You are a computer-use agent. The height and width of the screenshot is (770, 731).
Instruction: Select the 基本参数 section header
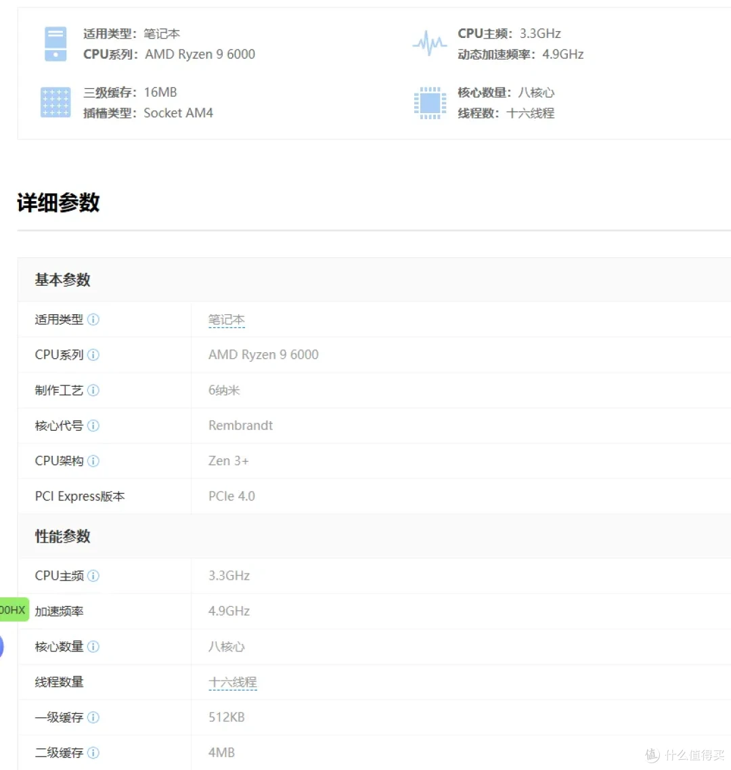(x=63, y=280)
